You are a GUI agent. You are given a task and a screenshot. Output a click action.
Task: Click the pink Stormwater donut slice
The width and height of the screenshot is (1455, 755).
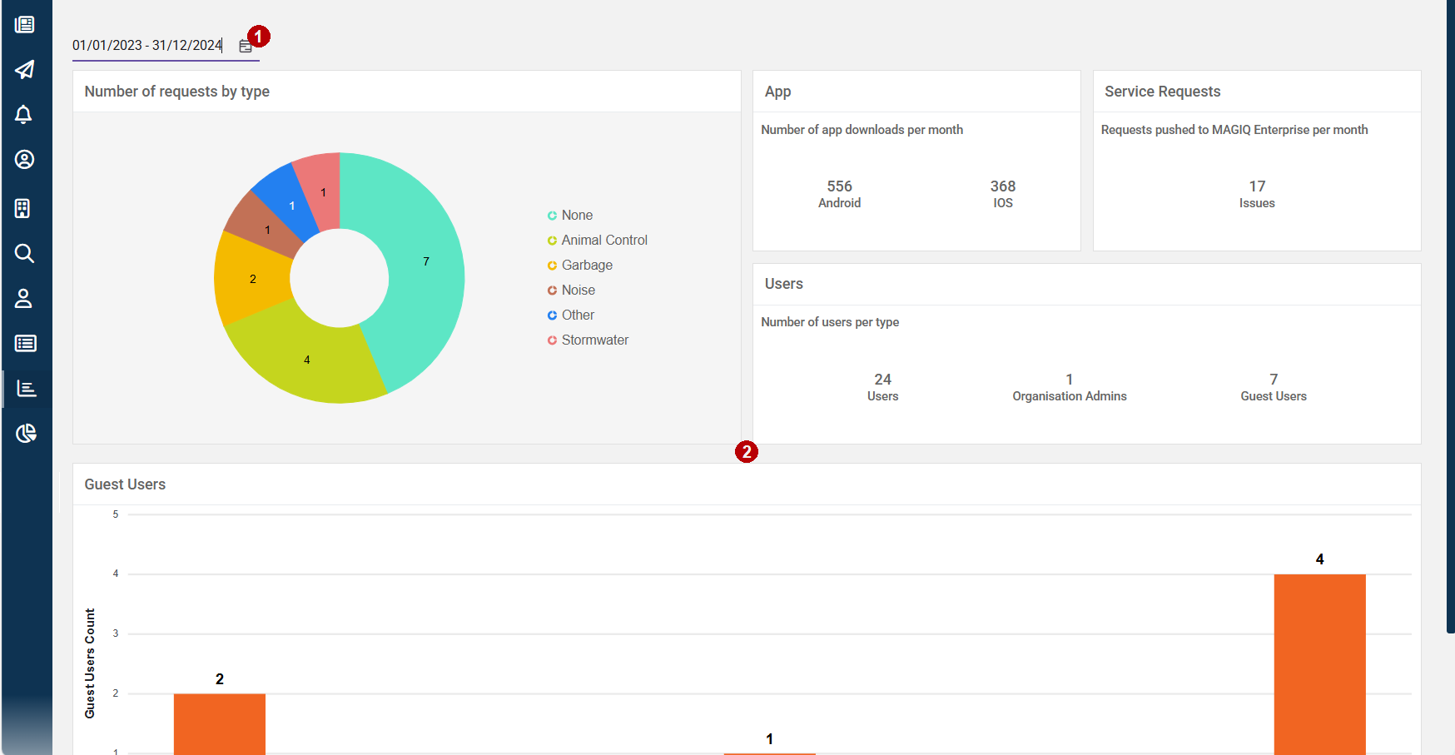point(321,191)
